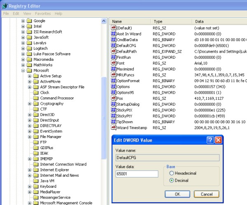The width and height of the screenshot is (247, 205).
Task: Click the (Default) string value icon
Action: (x=114, y=28)
